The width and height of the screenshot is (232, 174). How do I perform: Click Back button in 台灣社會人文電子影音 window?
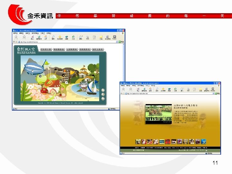[123, 89]
